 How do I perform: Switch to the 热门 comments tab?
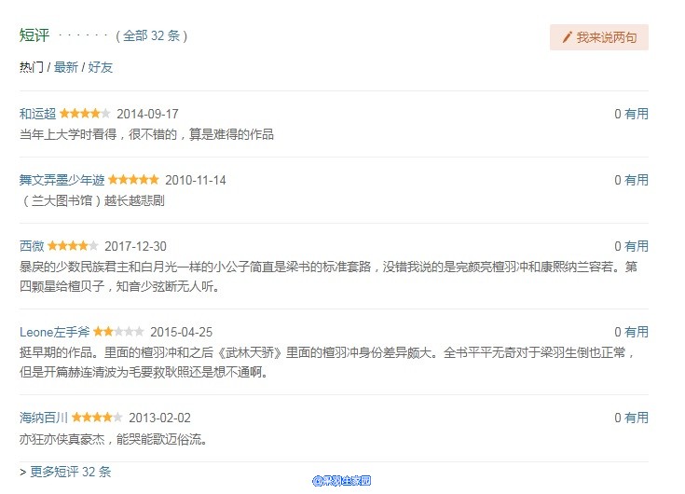pyautogui.click(x=32, y=67)
